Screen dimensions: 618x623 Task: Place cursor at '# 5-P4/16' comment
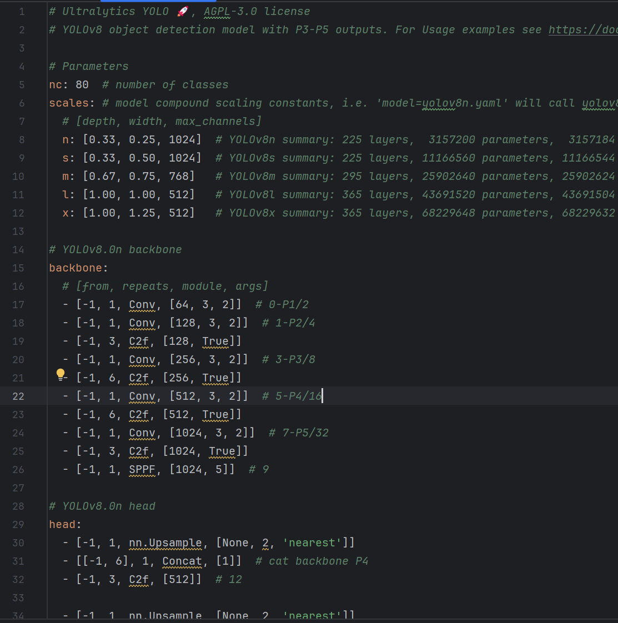292,396
